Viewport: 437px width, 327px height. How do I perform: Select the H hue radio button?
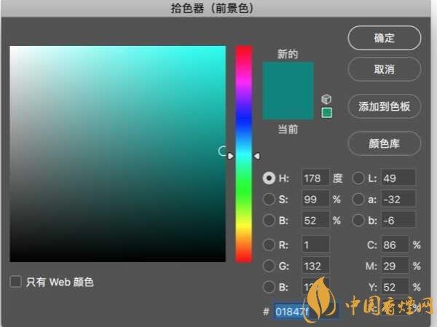click(x=269, y=178)
